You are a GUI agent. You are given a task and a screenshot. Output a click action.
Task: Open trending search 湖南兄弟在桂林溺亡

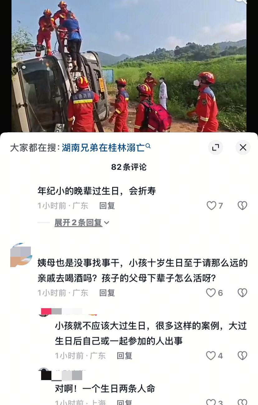coord(103,148)
